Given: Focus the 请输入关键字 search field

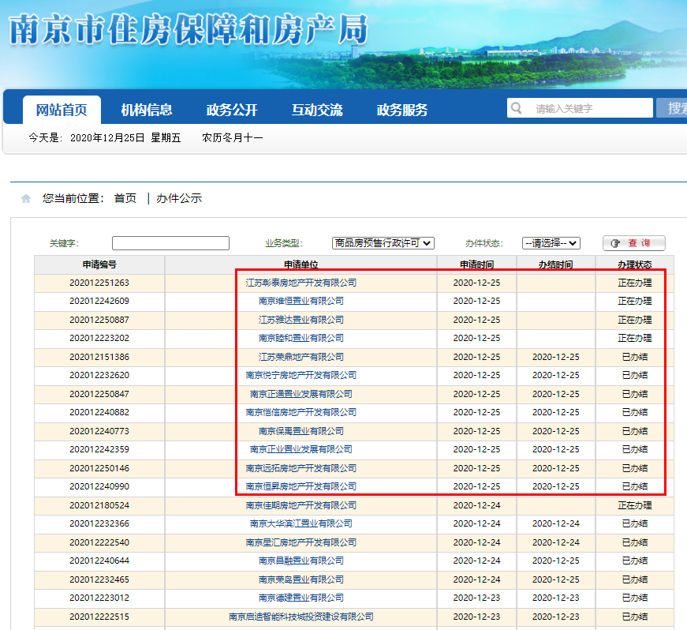Looking at the screenshot, I should point(580,108).
